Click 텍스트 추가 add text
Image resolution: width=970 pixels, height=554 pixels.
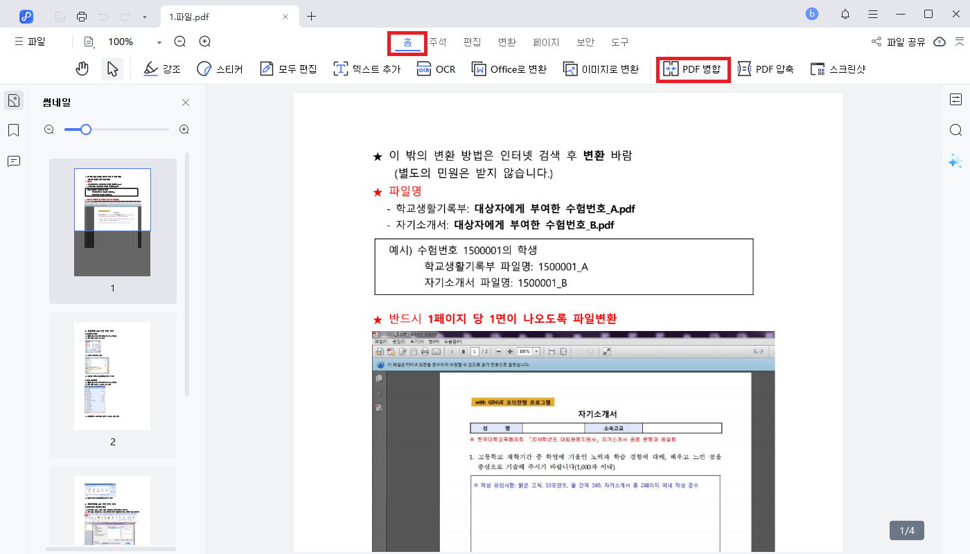coord(367,69)
